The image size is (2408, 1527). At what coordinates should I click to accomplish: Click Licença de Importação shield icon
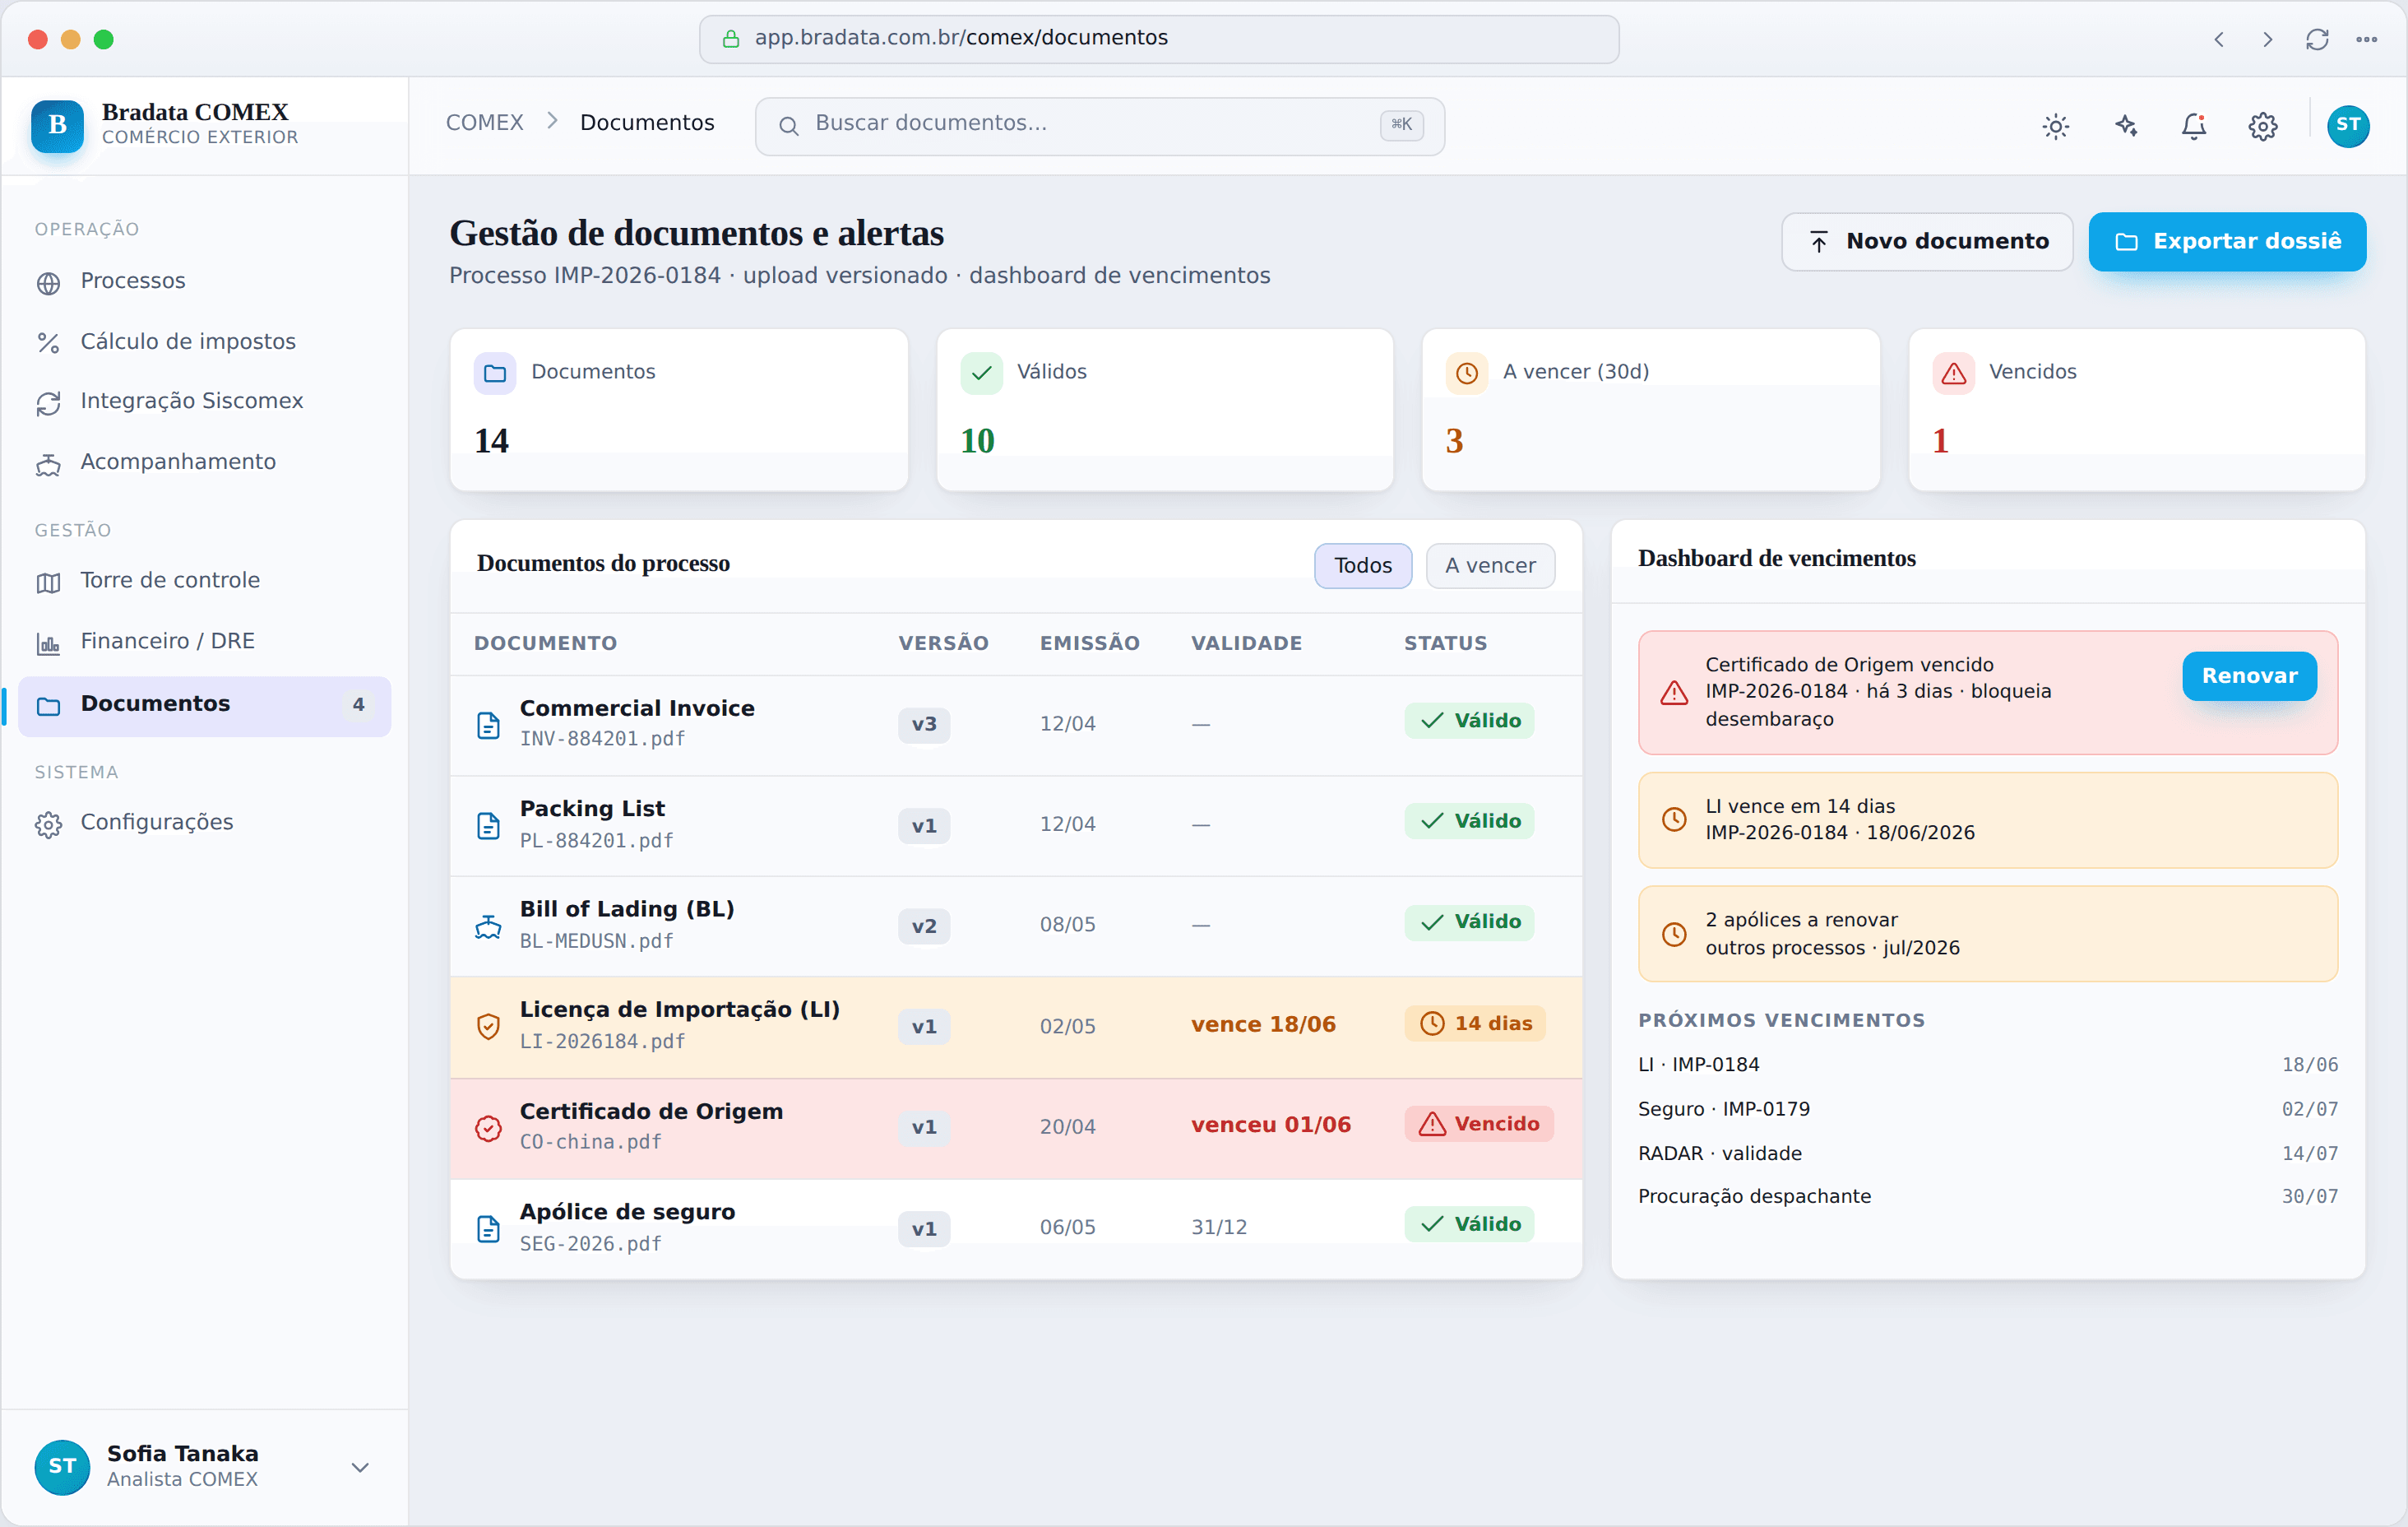click(x=488, y=1027)
